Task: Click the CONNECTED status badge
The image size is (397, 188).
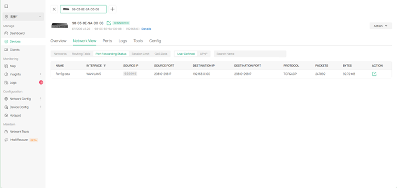Action: tap(121, 23)
